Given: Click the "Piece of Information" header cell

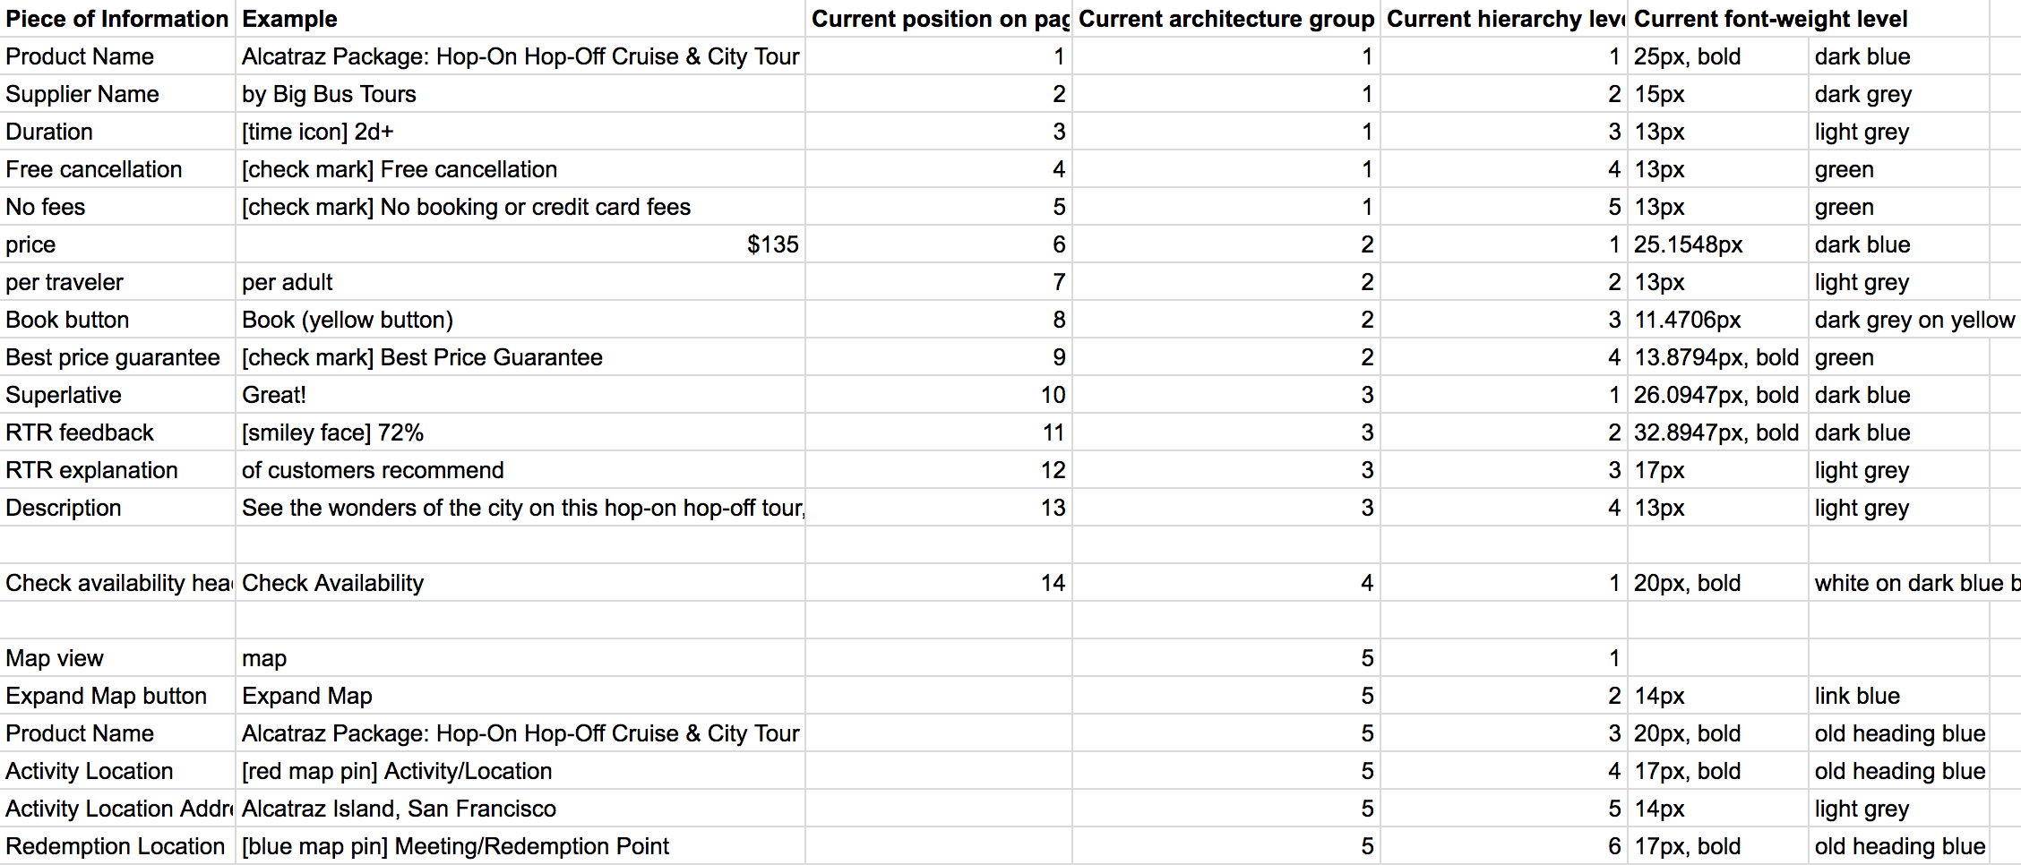Looking at the screenshot, I should click(117, 19).
